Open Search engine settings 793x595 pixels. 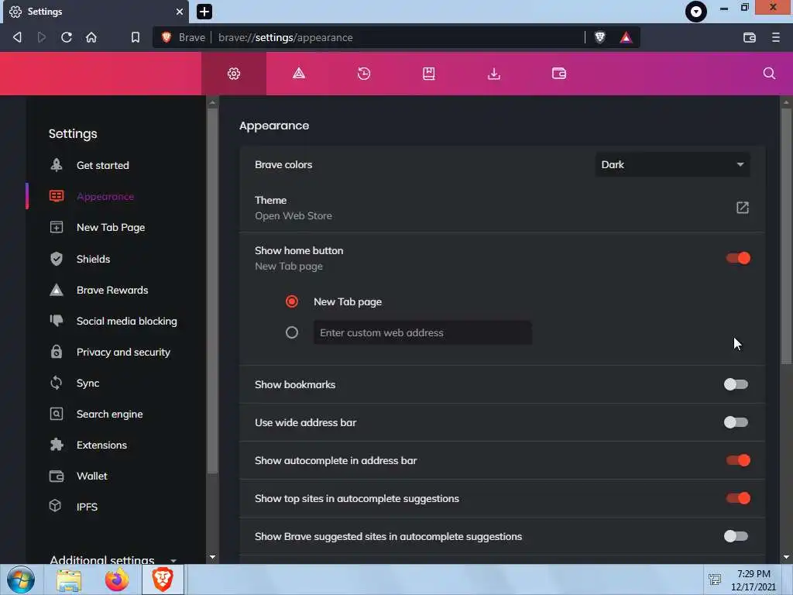109,414
